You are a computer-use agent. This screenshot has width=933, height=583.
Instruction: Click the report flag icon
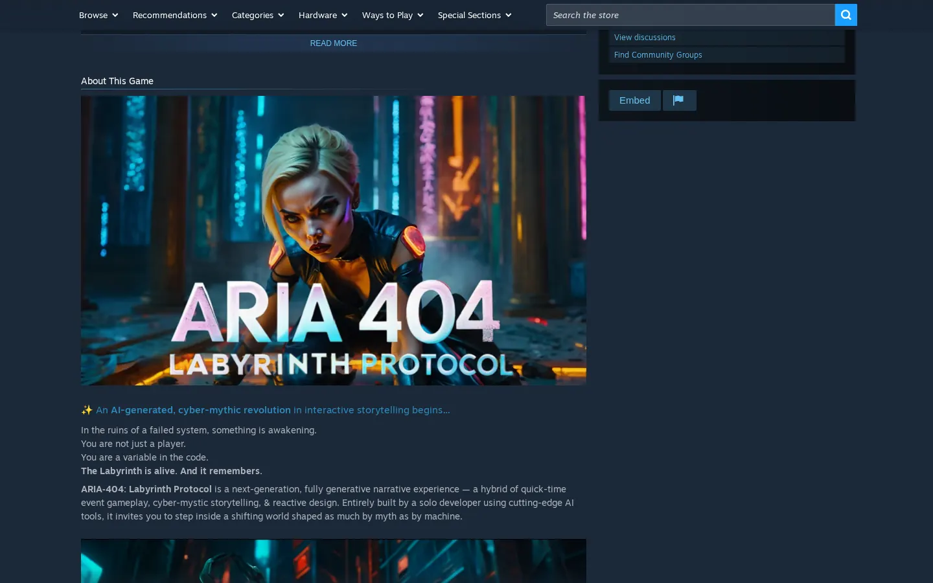[x=679, y=100]
